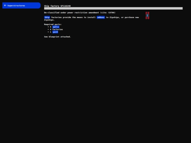Click the back arrow icon beside Superstructures

click(x=5, y=5)
